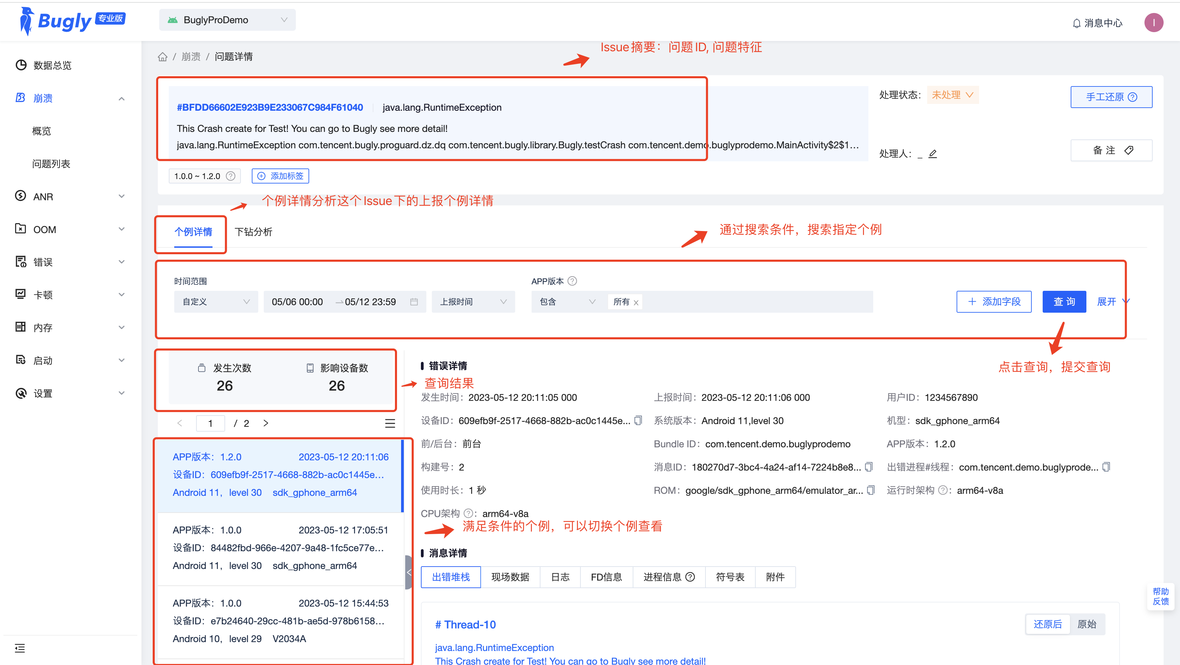Screen dimensions: 1180x665
Task: Switch to the 下钻分析 tab
Action: [x=253, y=232]
